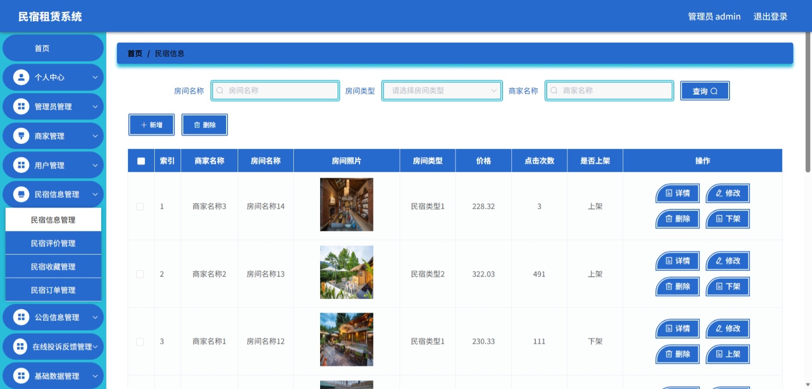
Task: Open room photo thumbnail for 房间名称14
Action: [x=346, y=205]
